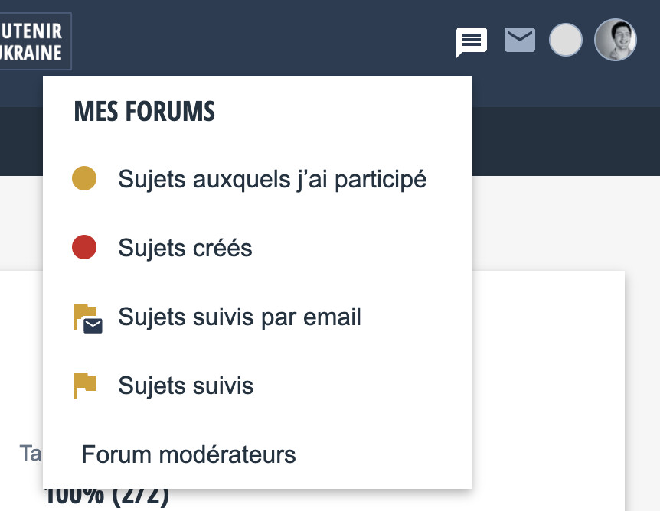The image size is (660, 511).
Task: Click the grey circle button in header
Action: pos(566,40)
